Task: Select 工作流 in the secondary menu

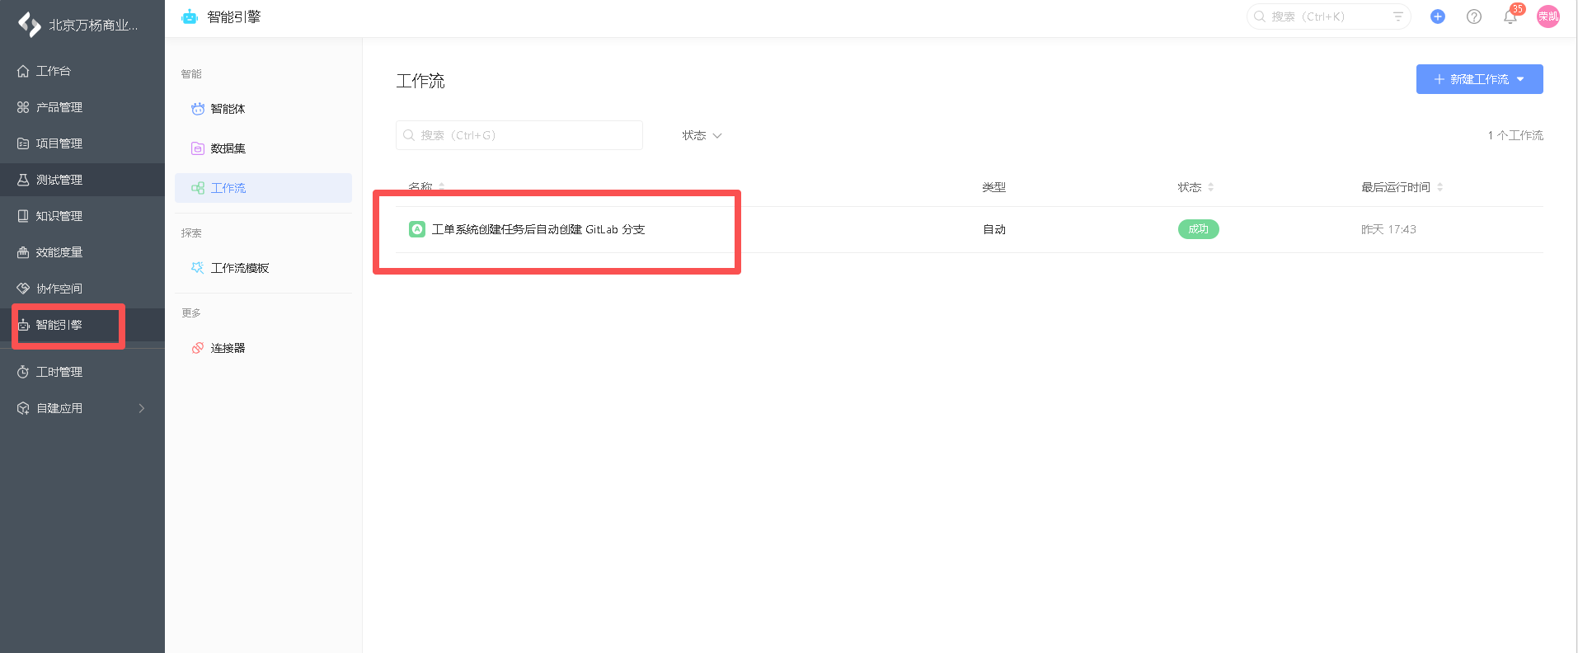Action: point(263,188)
